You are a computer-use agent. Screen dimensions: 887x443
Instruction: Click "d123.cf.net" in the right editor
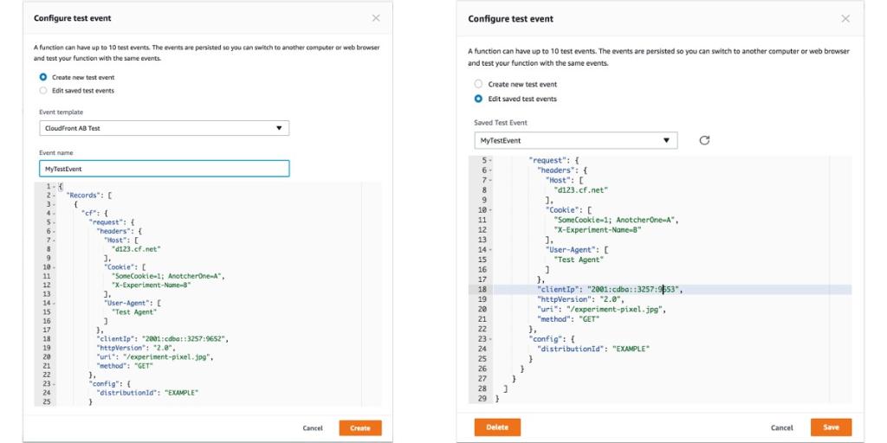click(581, 190)
